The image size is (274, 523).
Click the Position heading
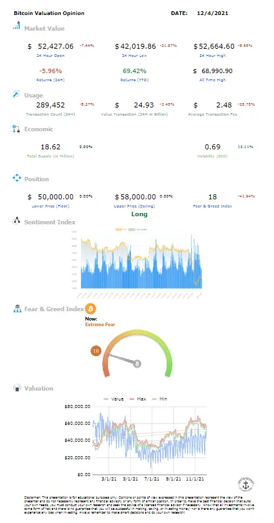[x=36, y=179]
